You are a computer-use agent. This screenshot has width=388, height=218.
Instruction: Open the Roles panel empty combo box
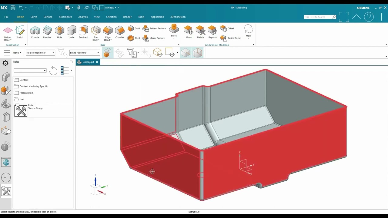(x=30, y=71)
